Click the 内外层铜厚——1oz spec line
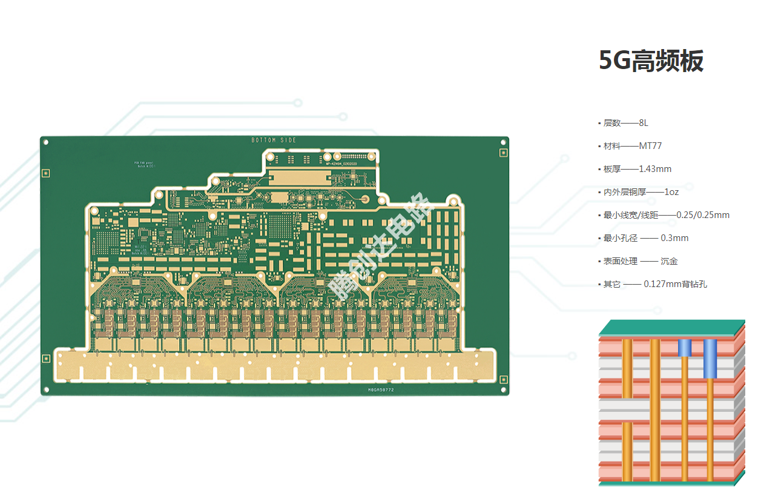This screenshot has width=761, height=493. click(x=641, y=192)
